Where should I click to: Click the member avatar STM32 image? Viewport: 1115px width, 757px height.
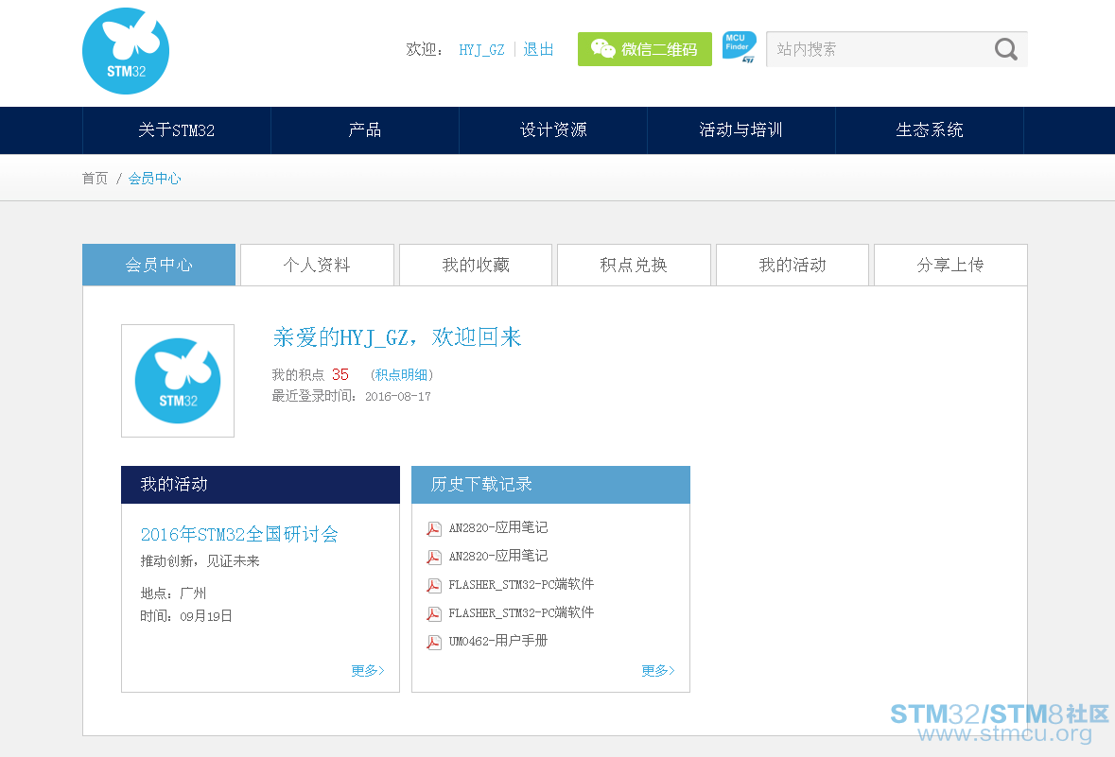178,381
